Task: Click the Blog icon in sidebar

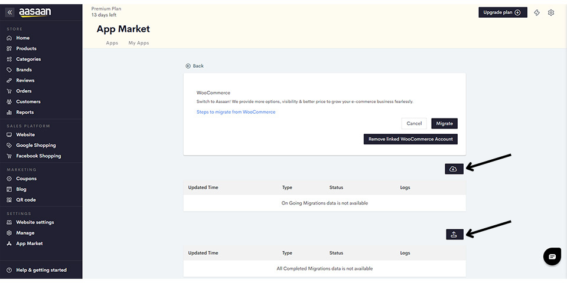Action: (x=9, y=189)
